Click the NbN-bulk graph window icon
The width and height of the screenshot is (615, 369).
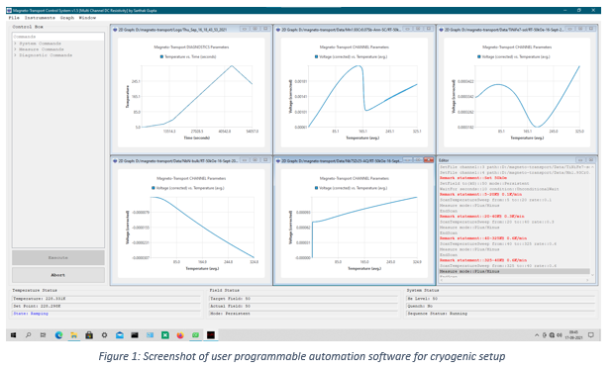[115, 160]
